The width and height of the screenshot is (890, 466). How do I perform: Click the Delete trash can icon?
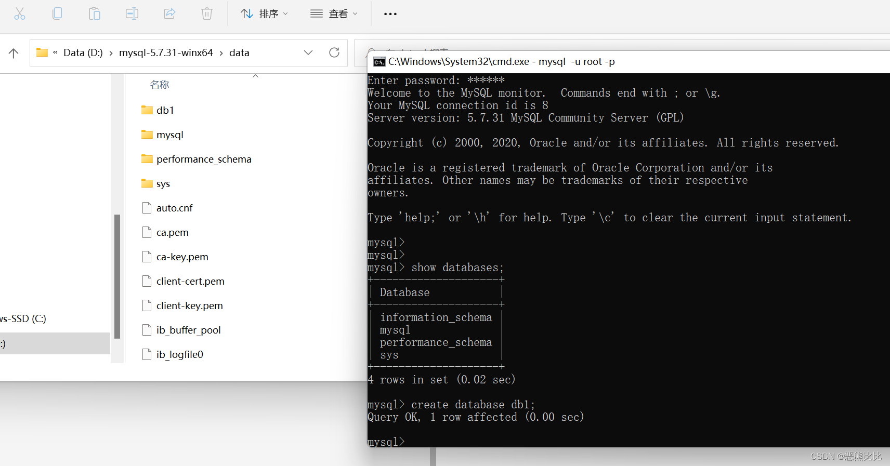[207, 14]
